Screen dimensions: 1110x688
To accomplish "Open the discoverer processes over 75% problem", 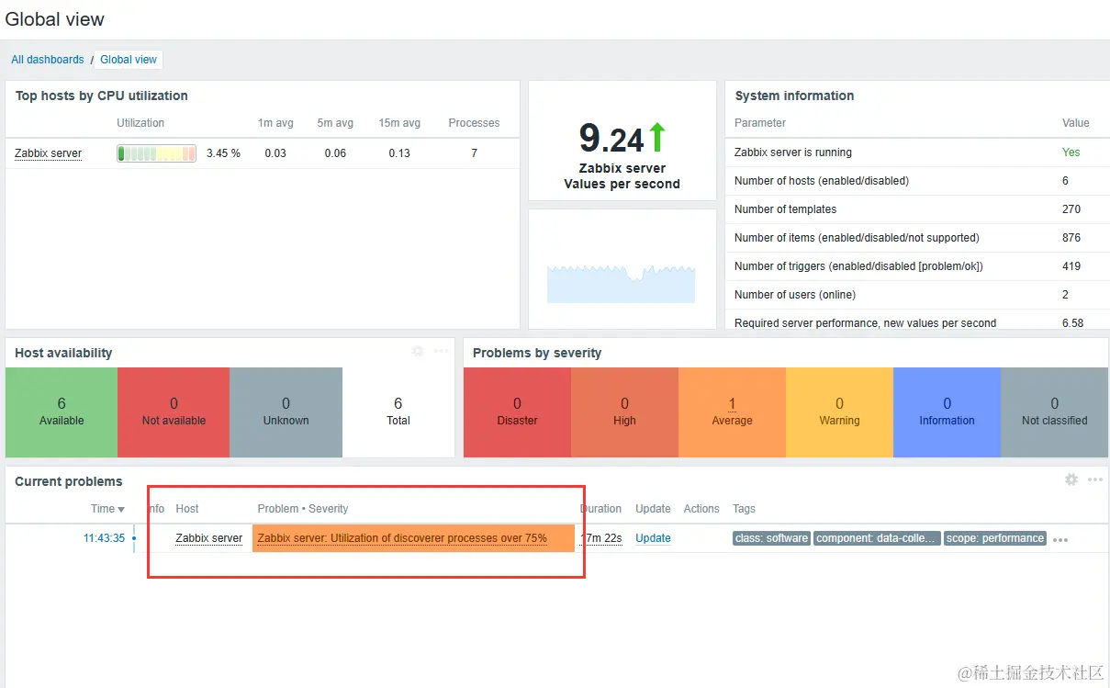I will coord(402,538).
